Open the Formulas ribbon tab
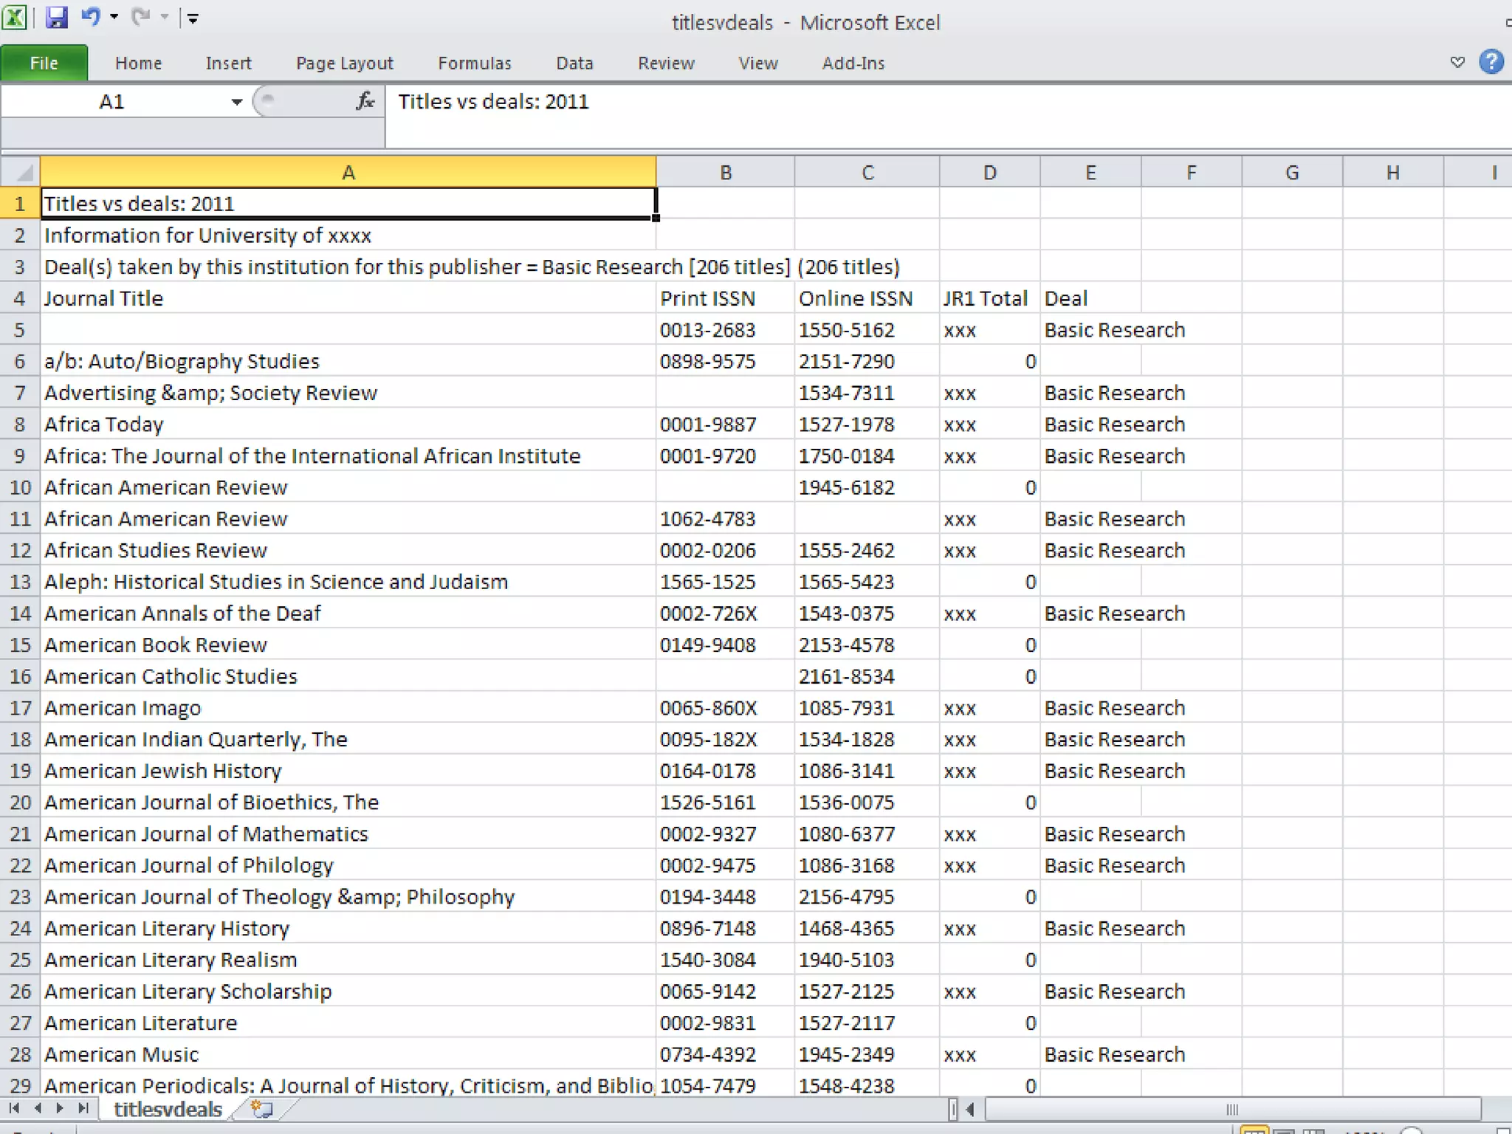This screenshot has height=1134, width=1512. 474,63
